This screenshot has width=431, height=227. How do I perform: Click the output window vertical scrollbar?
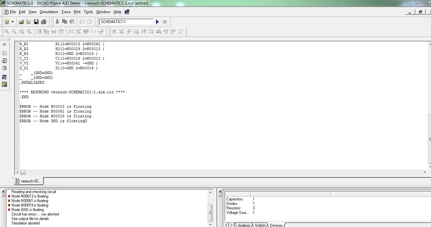[x=429, y=105]
